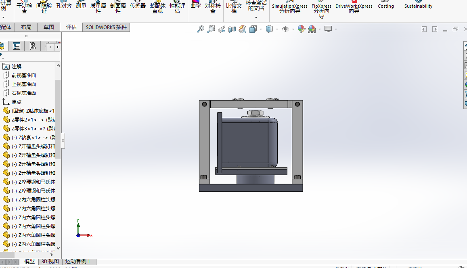
Task: Open the Sustainability tool
Action: (x=418, y=5)
